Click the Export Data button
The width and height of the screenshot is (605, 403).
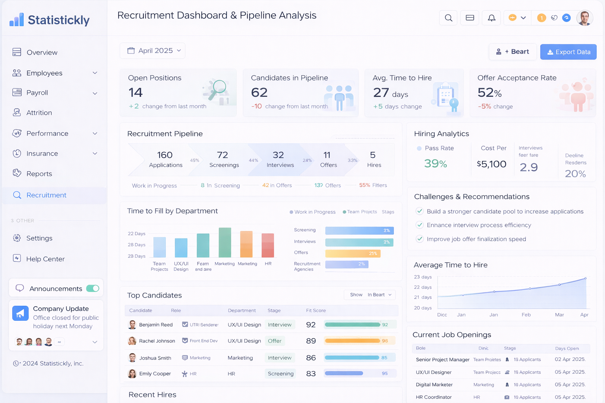[x=568, y=52]
